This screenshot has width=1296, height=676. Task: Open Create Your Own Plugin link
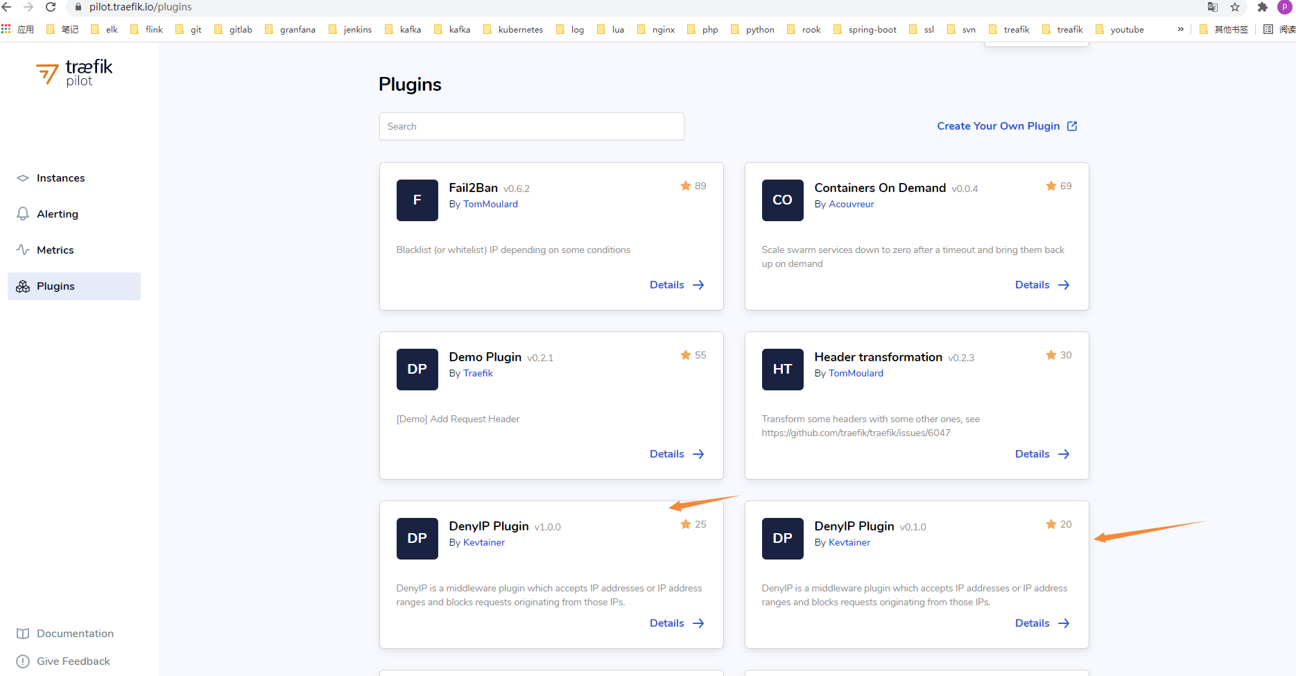(998, 126)
